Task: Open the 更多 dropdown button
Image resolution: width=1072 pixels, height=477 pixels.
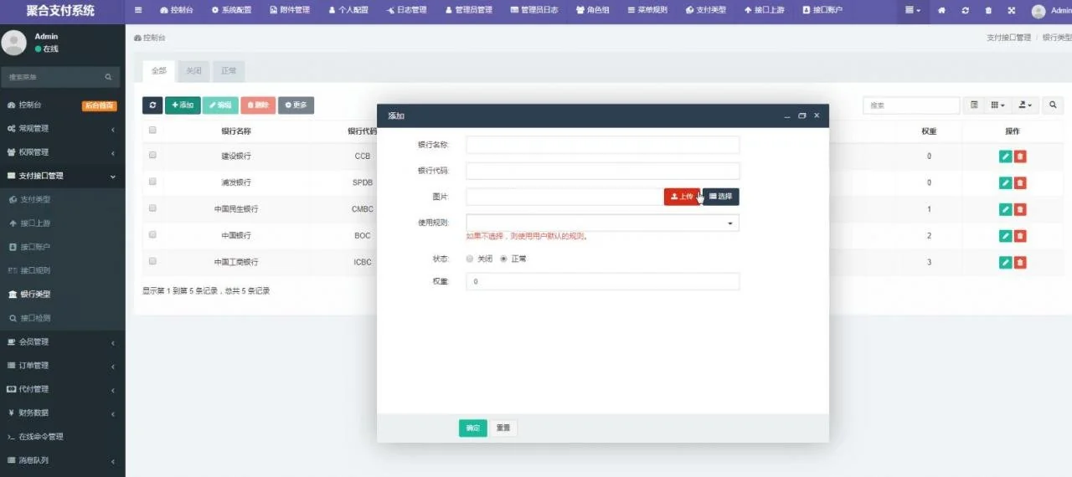Action: 296,105
